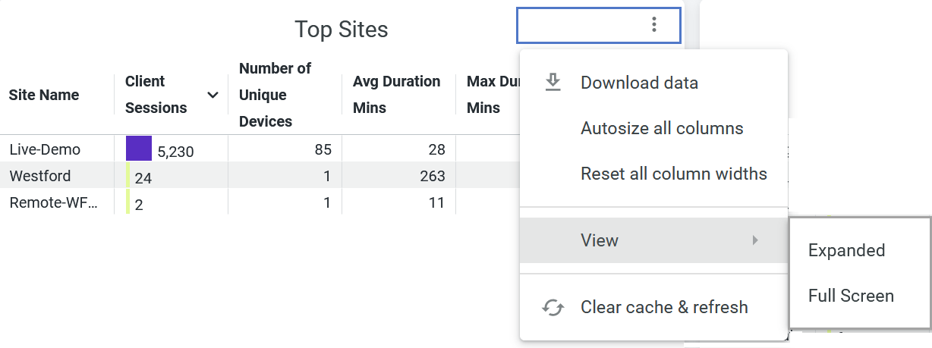
Task: Toggle sort arrow on Client Sessions
Action: point(213,95)
